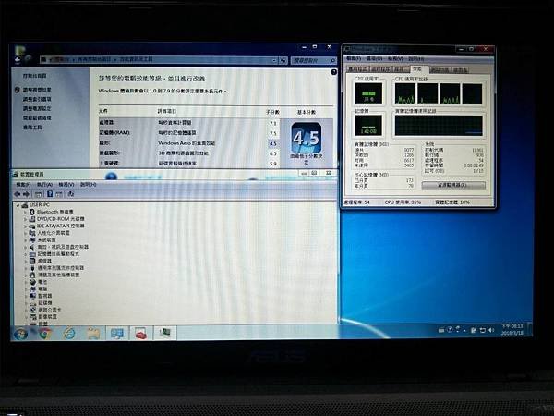The height and width of the screenshot is (416, 554).
Task: Click the Forward arrow in Device Manager toolbar
Action: point(26,194)
